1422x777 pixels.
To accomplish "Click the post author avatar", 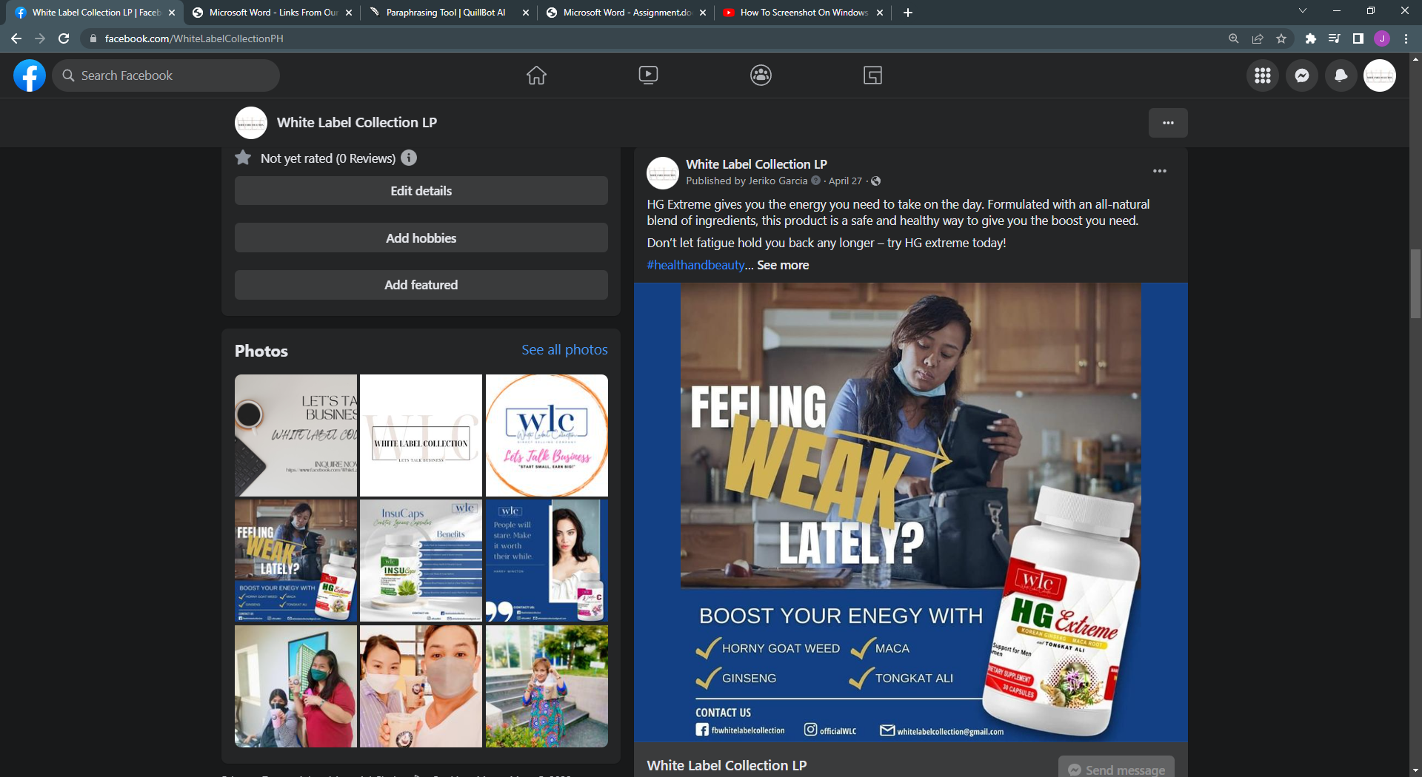I will (663, 172).
